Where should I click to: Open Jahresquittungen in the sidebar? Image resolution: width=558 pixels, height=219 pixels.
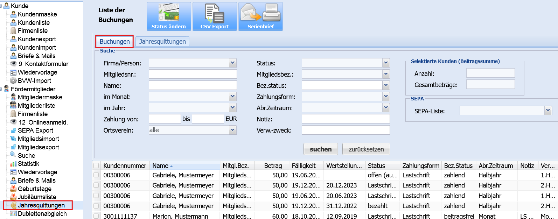[x=41, y=205]
